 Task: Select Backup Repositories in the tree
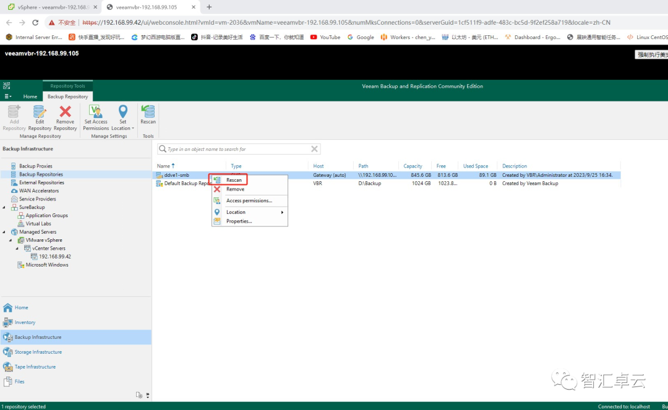click(41, 174)
